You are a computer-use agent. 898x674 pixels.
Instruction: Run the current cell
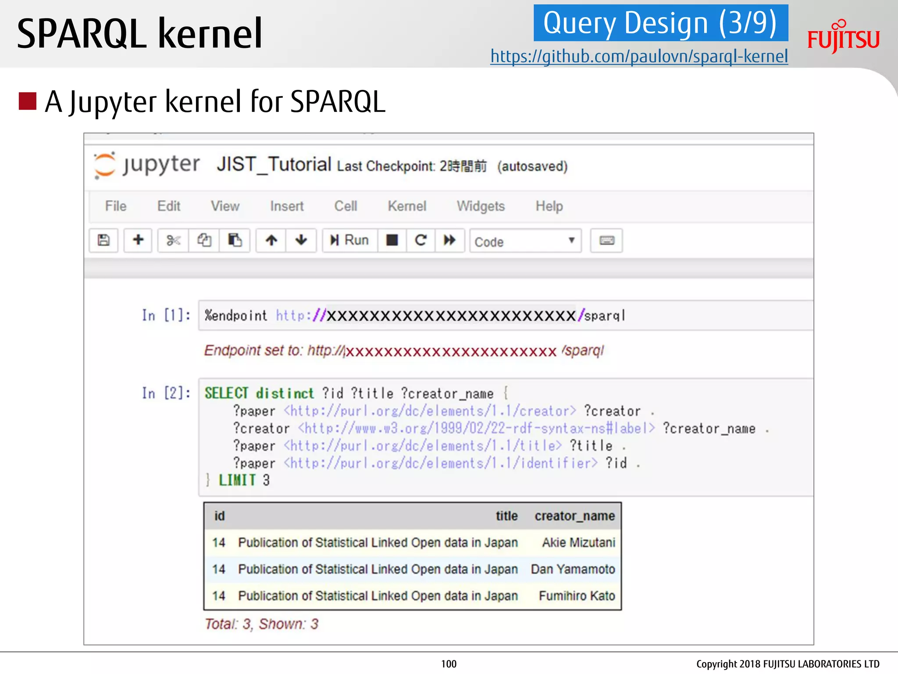click(x=350, y=240)
